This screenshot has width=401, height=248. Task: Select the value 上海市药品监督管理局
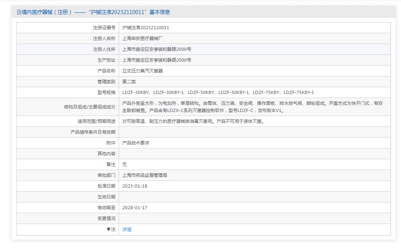[145, 175]
